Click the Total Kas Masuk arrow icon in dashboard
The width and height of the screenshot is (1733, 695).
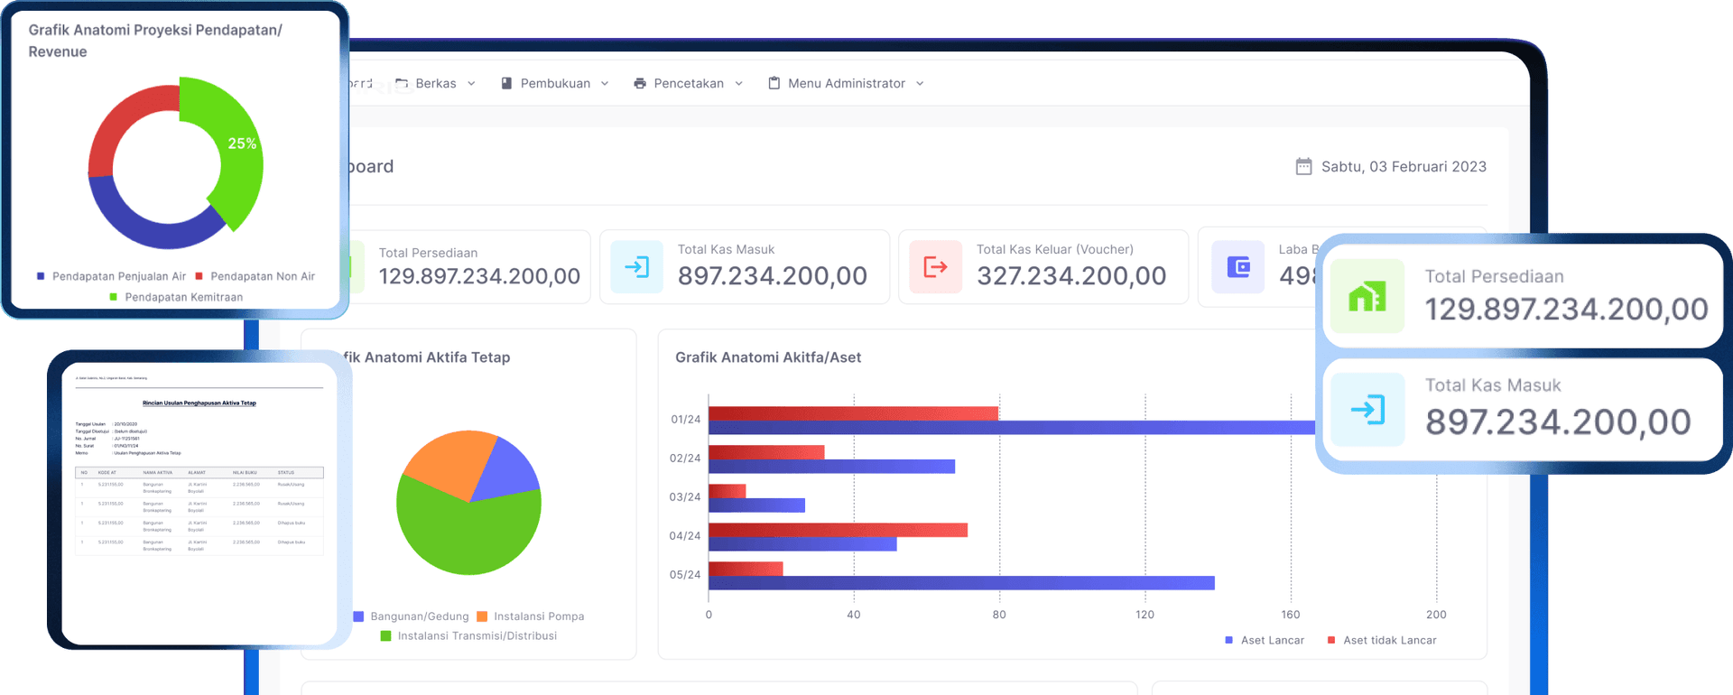pos(636,266)
